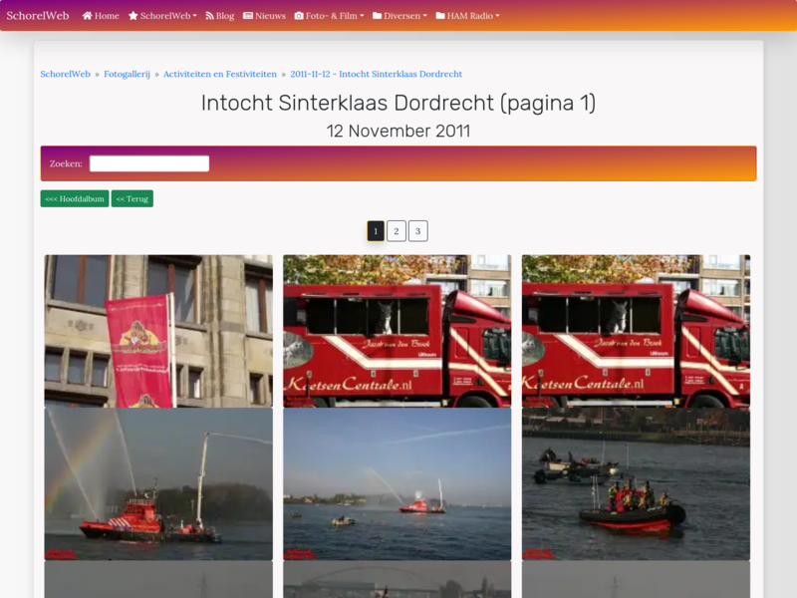
Task: Open the right red horse truck photo
Action: pos(636,331)
